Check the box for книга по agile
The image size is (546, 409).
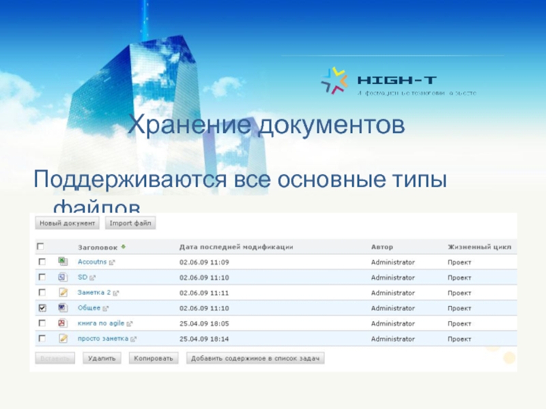[42, 322]
